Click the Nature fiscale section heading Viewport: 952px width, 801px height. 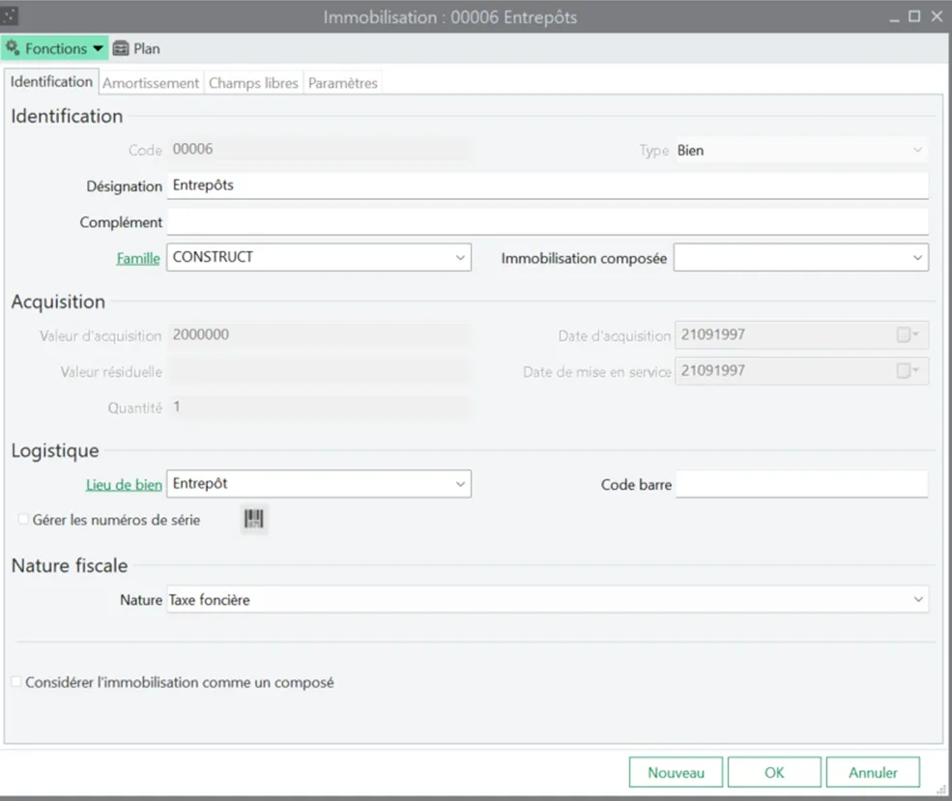70,565
